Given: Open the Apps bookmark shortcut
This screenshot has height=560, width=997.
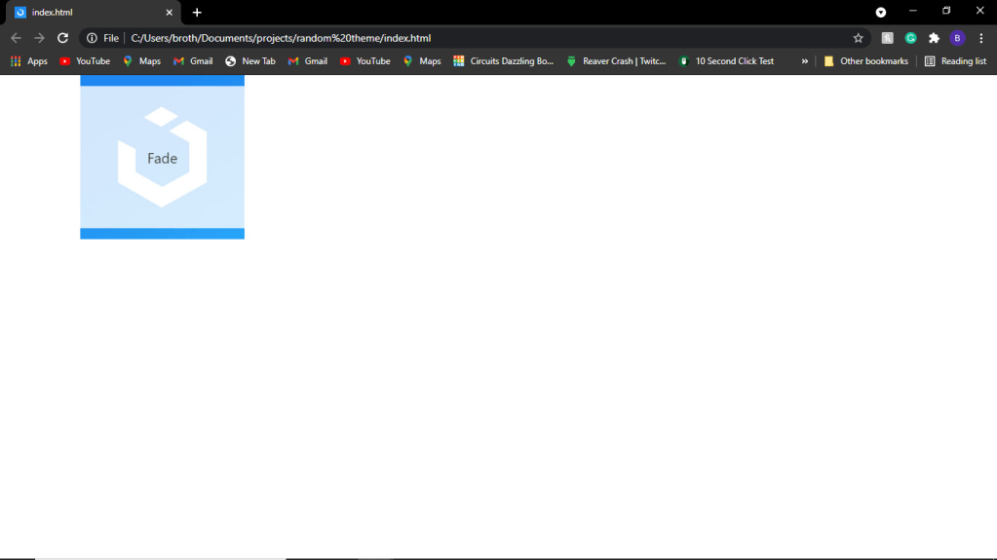Looking at the screenshot, I should [28, 61].
